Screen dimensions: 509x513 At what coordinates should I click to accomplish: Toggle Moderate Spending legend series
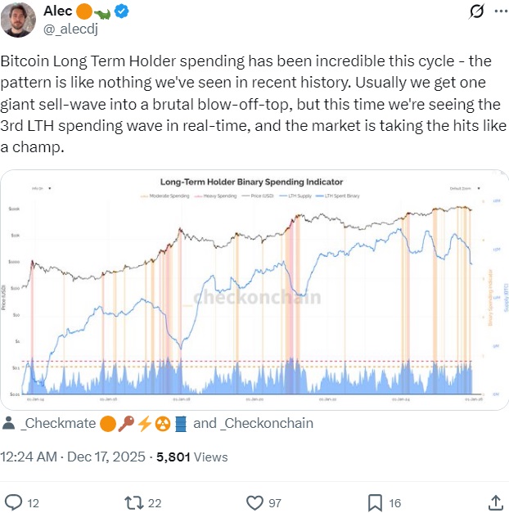pos(168,197)
